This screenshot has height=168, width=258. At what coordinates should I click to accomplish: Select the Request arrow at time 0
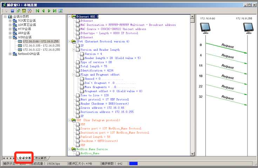(x=226, y=48)
